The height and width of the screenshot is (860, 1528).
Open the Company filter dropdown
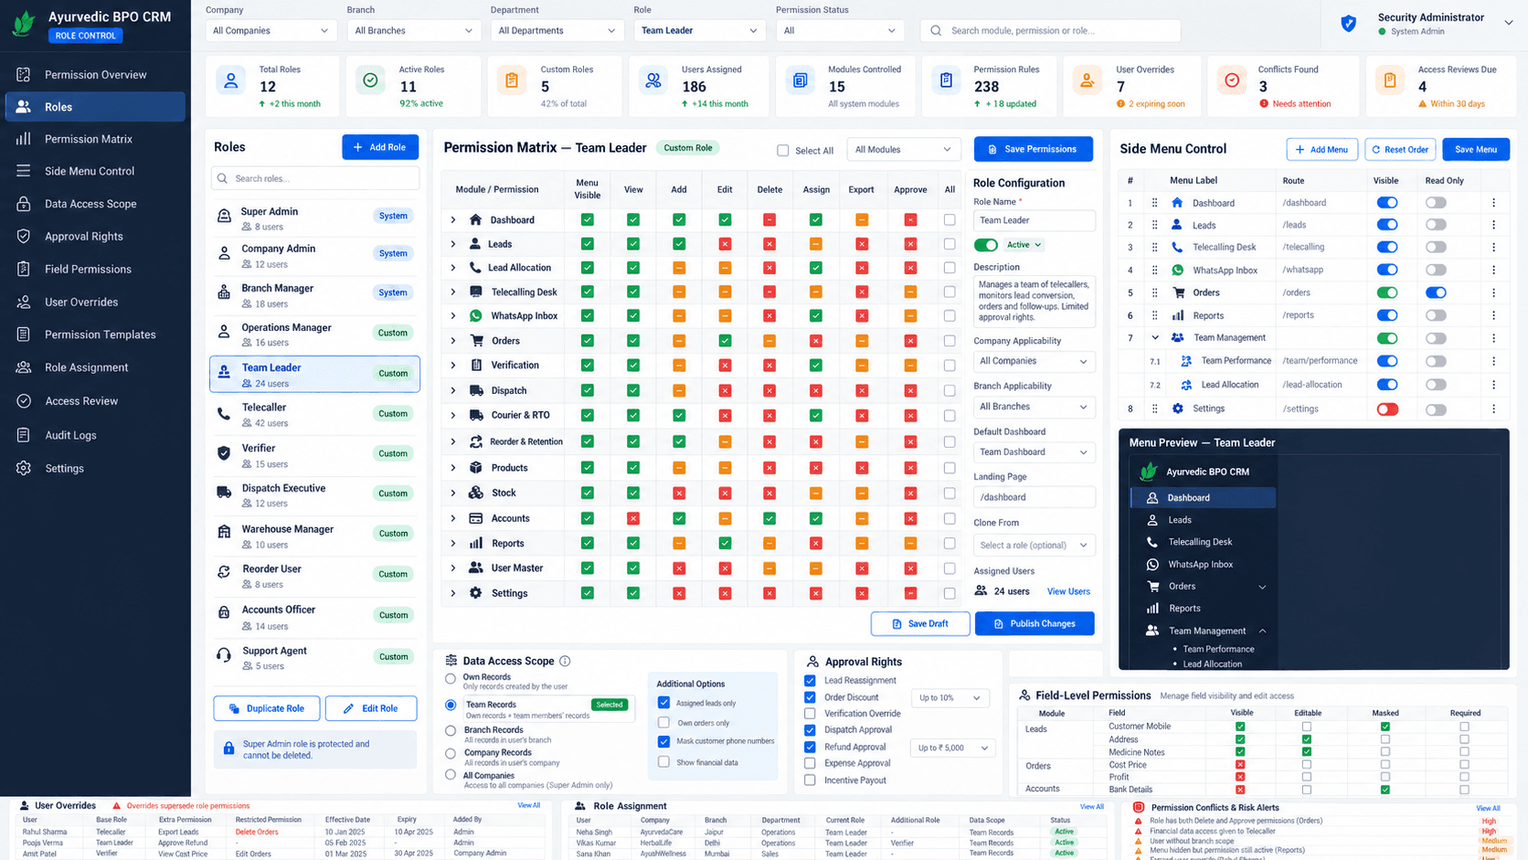coord(271,30)
